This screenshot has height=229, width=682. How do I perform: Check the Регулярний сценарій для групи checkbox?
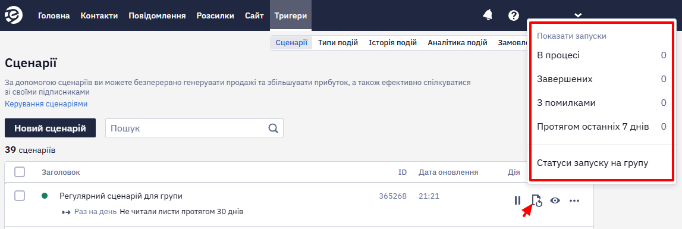pos(20,196)
